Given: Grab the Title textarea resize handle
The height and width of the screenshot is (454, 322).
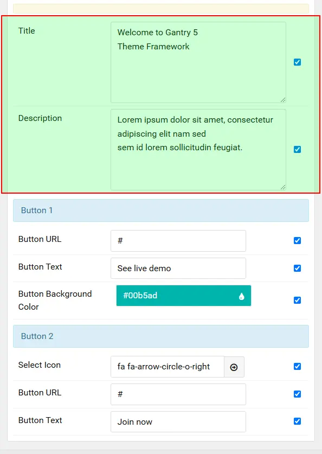Looking at the screenshot, I should tap(283, 100).
